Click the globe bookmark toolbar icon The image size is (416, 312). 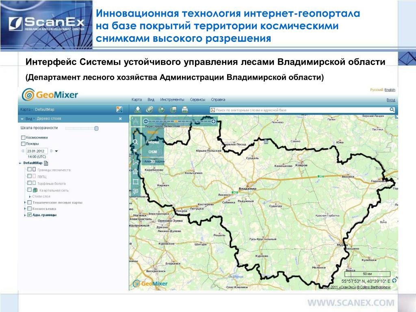tap(161, 109)
